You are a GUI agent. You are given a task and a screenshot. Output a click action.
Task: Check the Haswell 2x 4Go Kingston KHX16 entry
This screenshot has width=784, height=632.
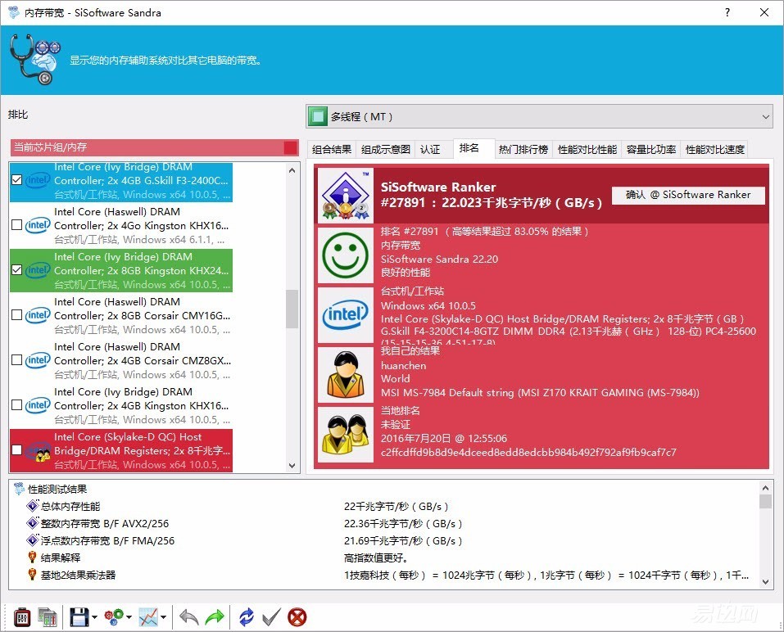coord(16,225)
